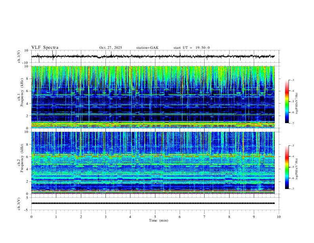Click time axis tick label "5"

click(155, 217)
